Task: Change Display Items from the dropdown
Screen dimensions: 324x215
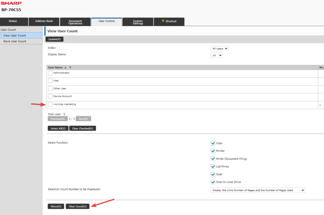Action: [x=216, y=55]
